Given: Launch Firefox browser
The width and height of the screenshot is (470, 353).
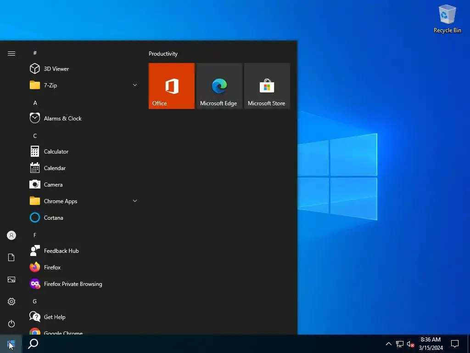Looking at the screenshot, I should (x=84, y=267).
